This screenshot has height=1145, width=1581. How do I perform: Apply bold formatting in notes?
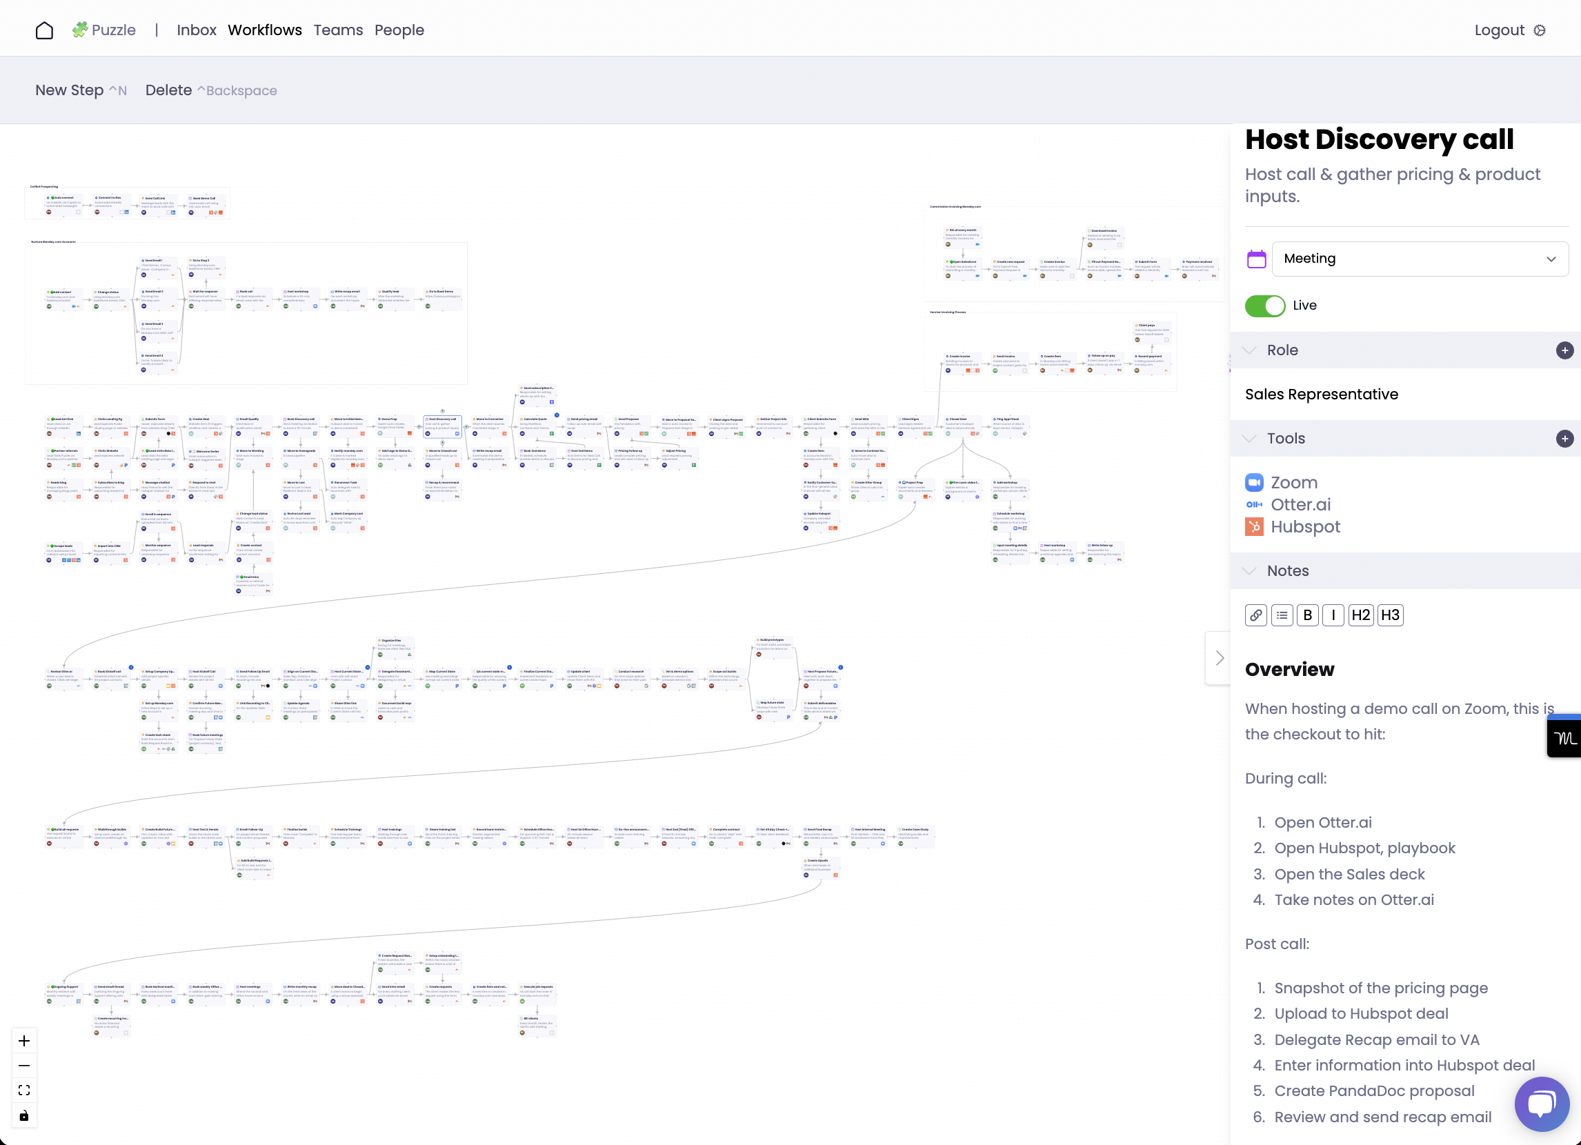tap(1308, 615)
